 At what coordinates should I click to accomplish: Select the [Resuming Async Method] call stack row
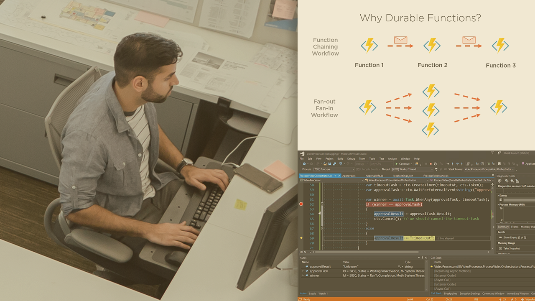pyautogui.click(x=483, y=271)
